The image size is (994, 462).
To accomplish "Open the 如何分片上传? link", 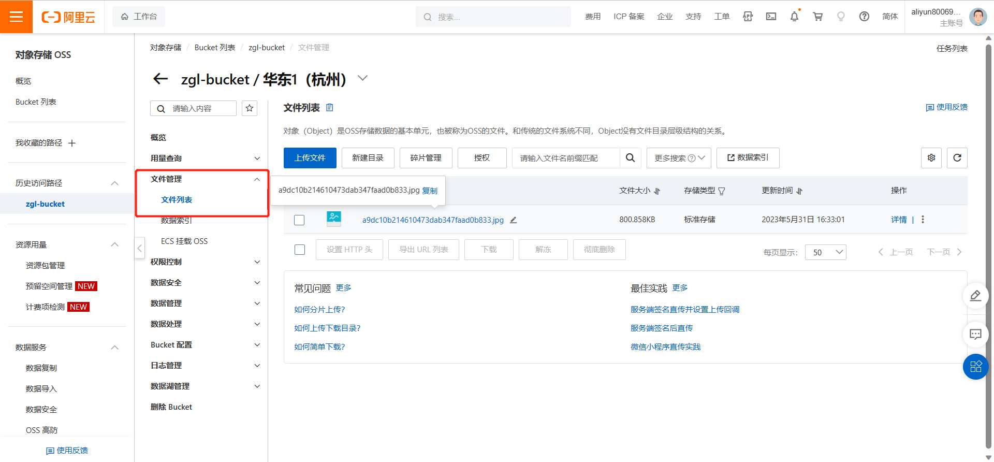I will point(319,310).
